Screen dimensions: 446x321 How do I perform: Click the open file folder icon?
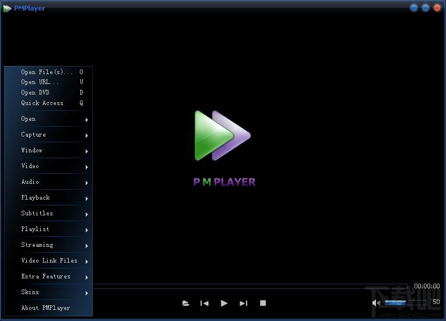click(x=186, y=303)
